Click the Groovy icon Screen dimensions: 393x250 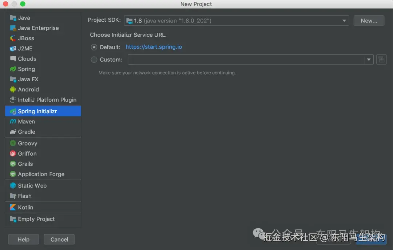tap(13, 143)
